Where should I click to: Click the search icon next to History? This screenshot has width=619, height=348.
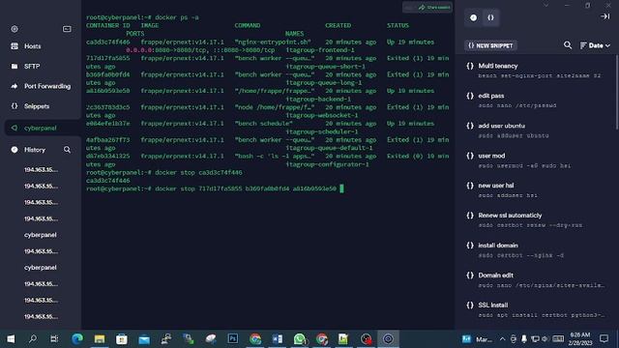point(67,150)
